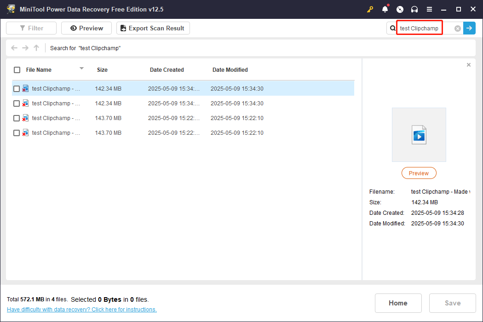This screenshot has width=483, height=322.
Task: Click Export Scan Result in the toolbar
Action: (x=153, y=28)
